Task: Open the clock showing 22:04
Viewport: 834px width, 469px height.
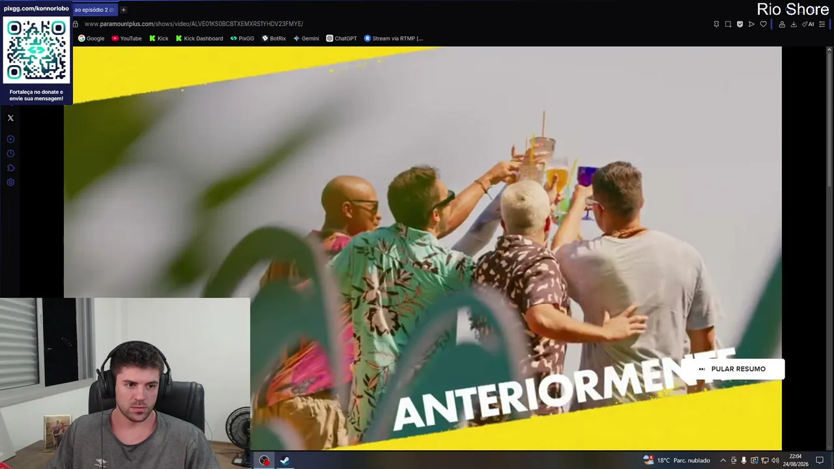Action: click(x=796, y=461)
